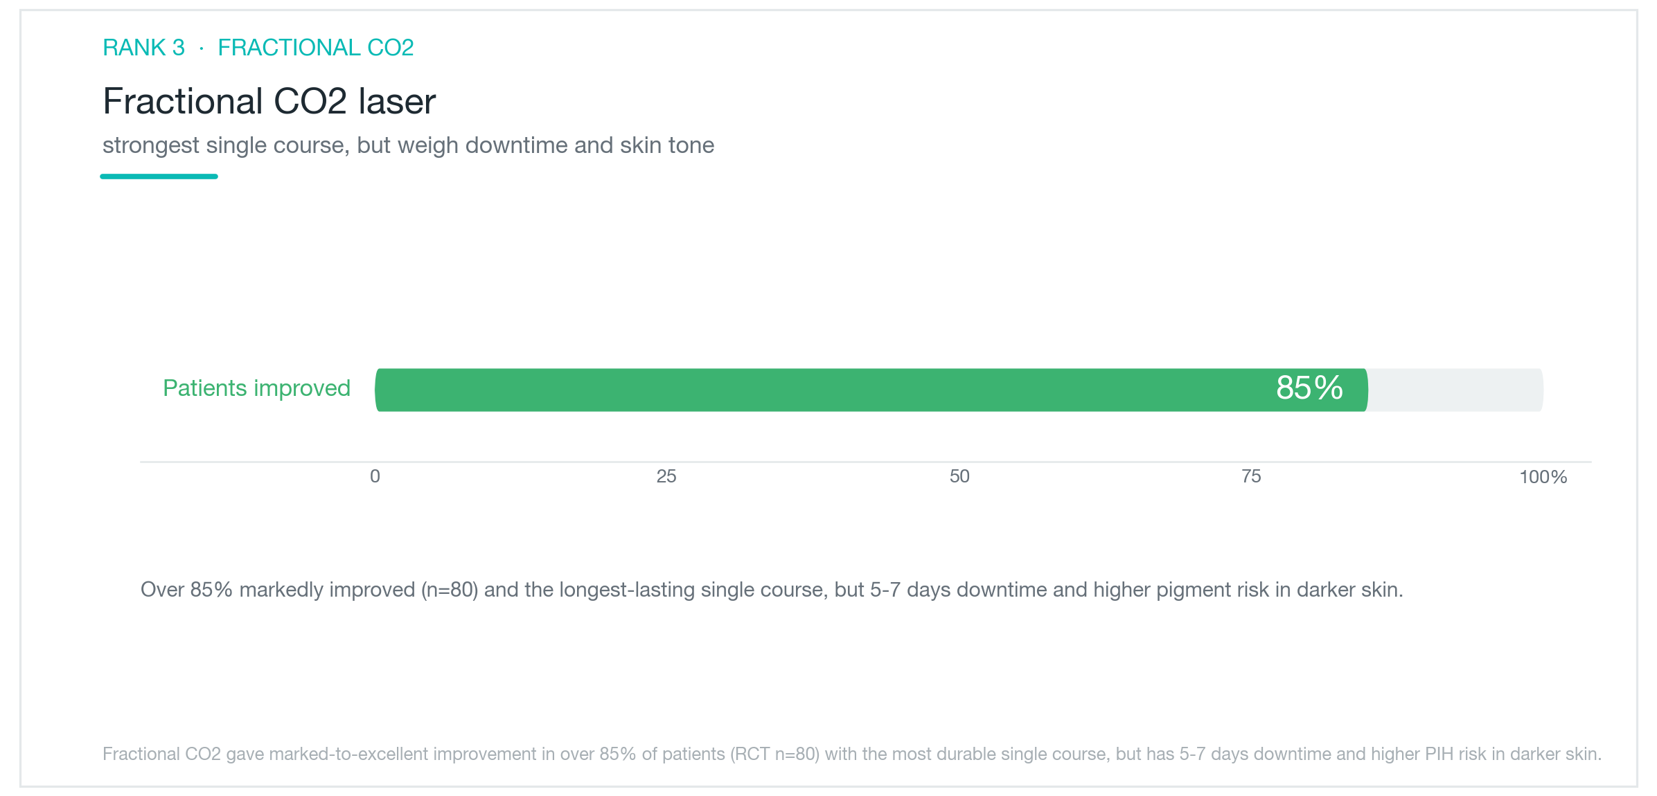Click the 100% axis tick label

pyautogui.click(x=1543, y=477)
